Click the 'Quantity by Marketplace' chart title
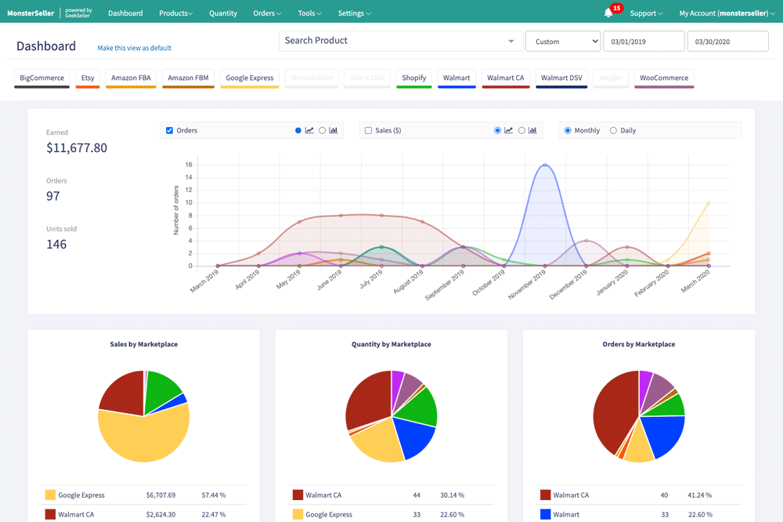 point(391,344)
